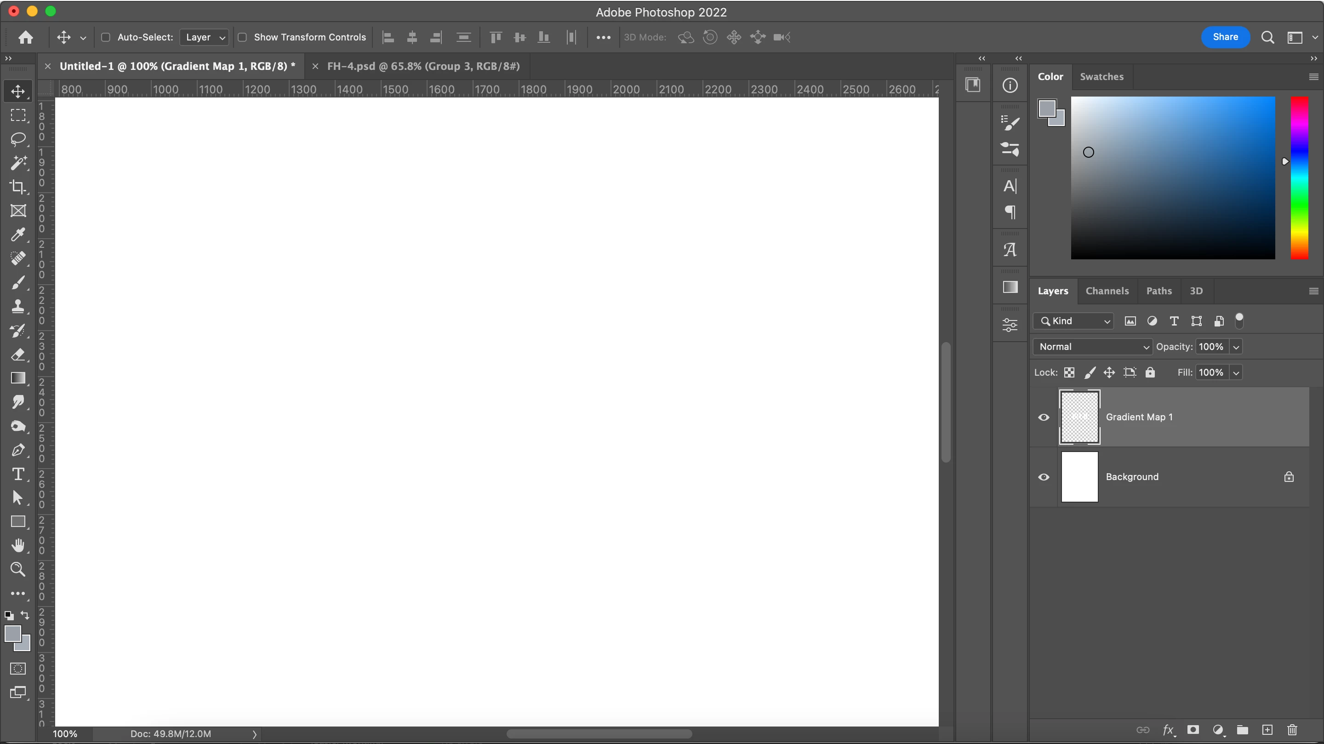Click the Delete layer trash icon
1324x744 pixels.
tap(1292, 730)
